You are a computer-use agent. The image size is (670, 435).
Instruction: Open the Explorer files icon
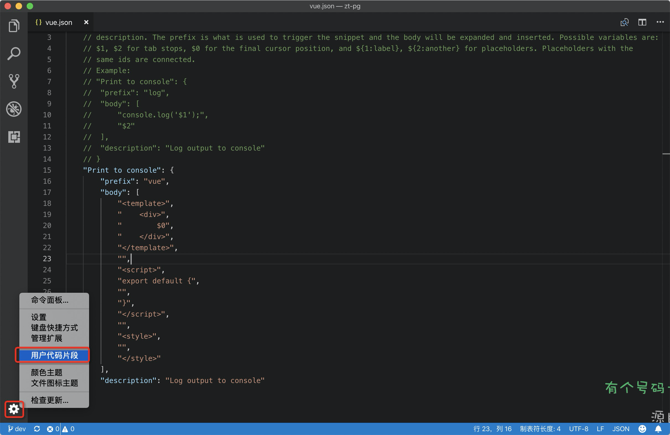tap(14, 26)
